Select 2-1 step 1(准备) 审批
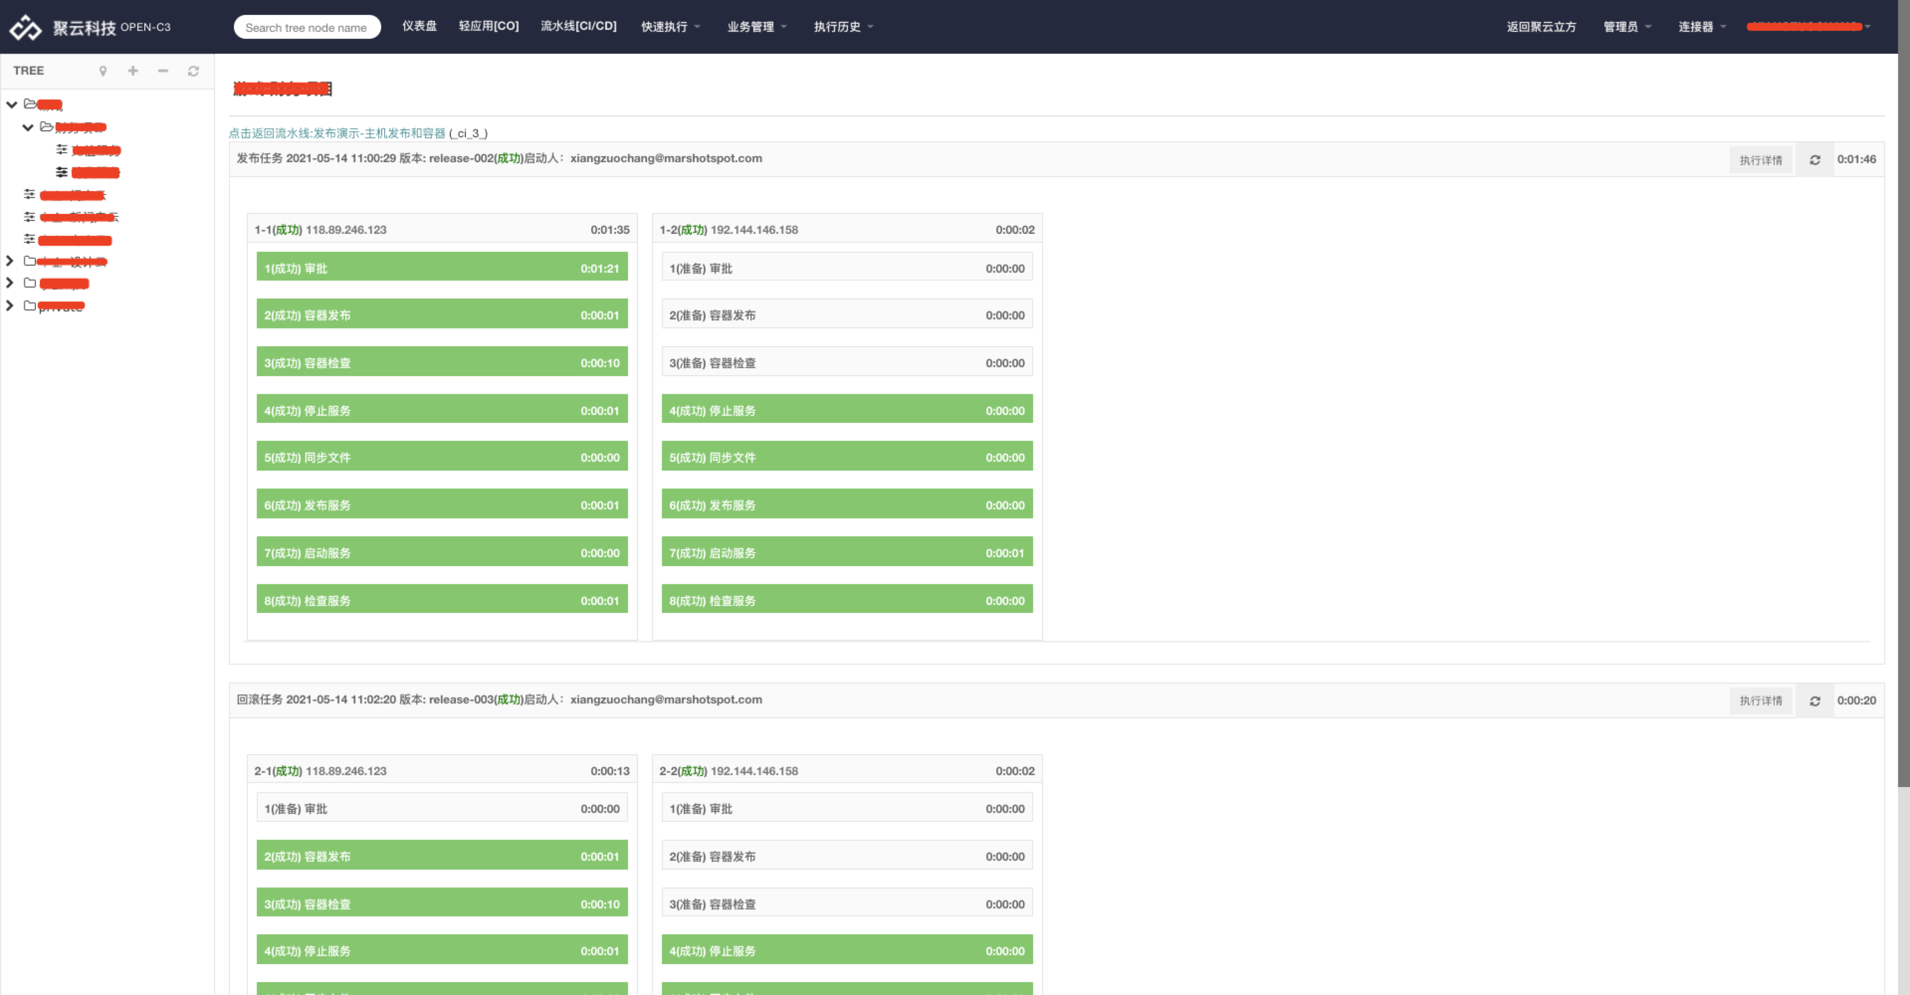Screen dimensions: 1910x995 click(442, 808)
